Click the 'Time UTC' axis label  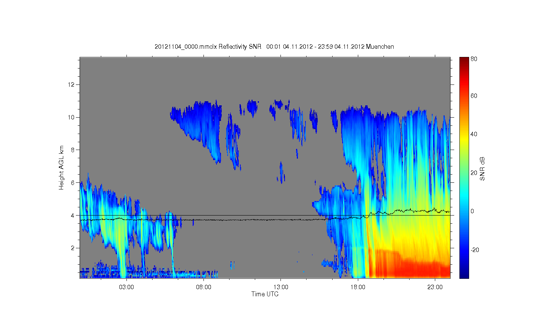265,294
